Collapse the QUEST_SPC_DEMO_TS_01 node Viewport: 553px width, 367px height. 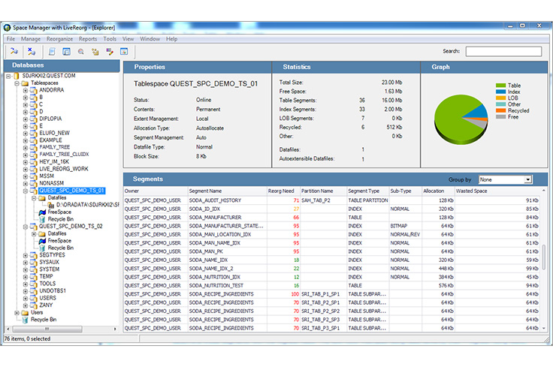pos(26,191)
